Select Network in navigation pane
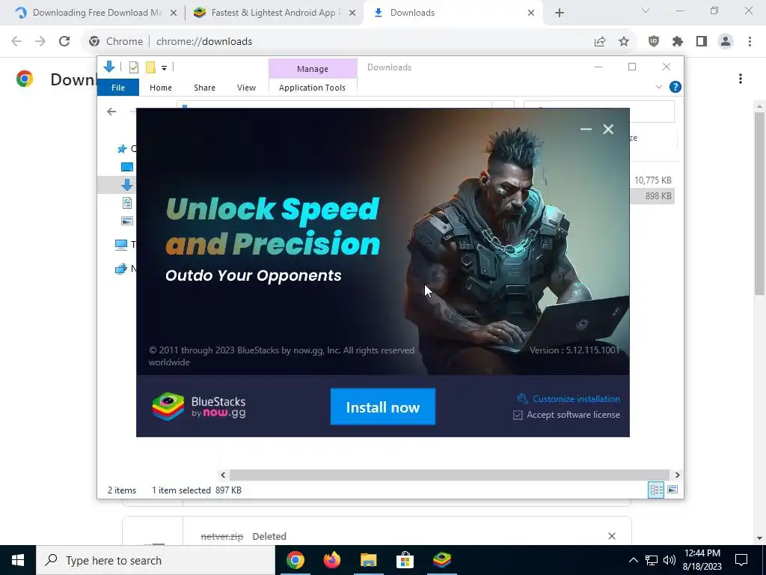 (x=121, y=269)
